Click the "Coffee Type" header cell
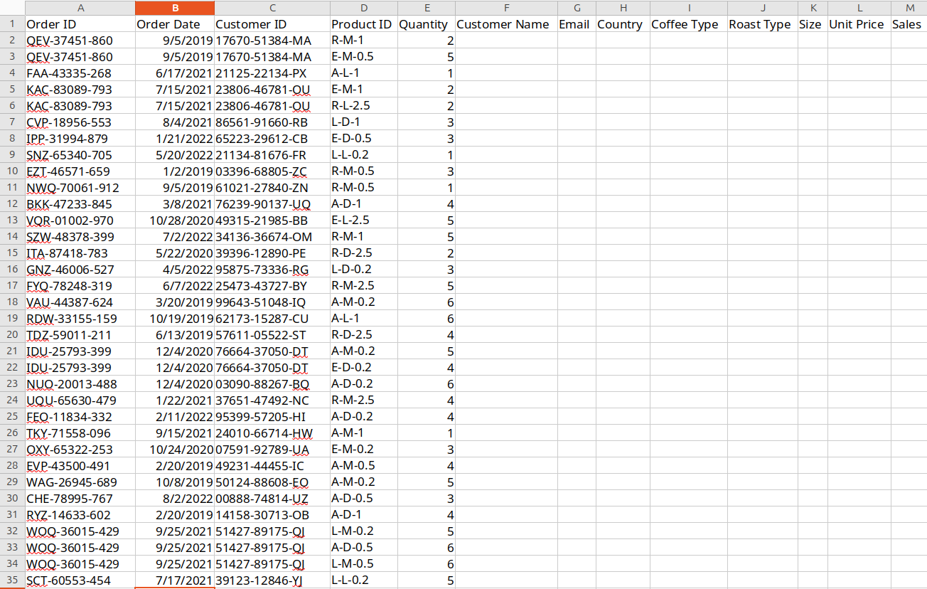The width and height of the screenshot is (927, 589). (x=685, y=24)
